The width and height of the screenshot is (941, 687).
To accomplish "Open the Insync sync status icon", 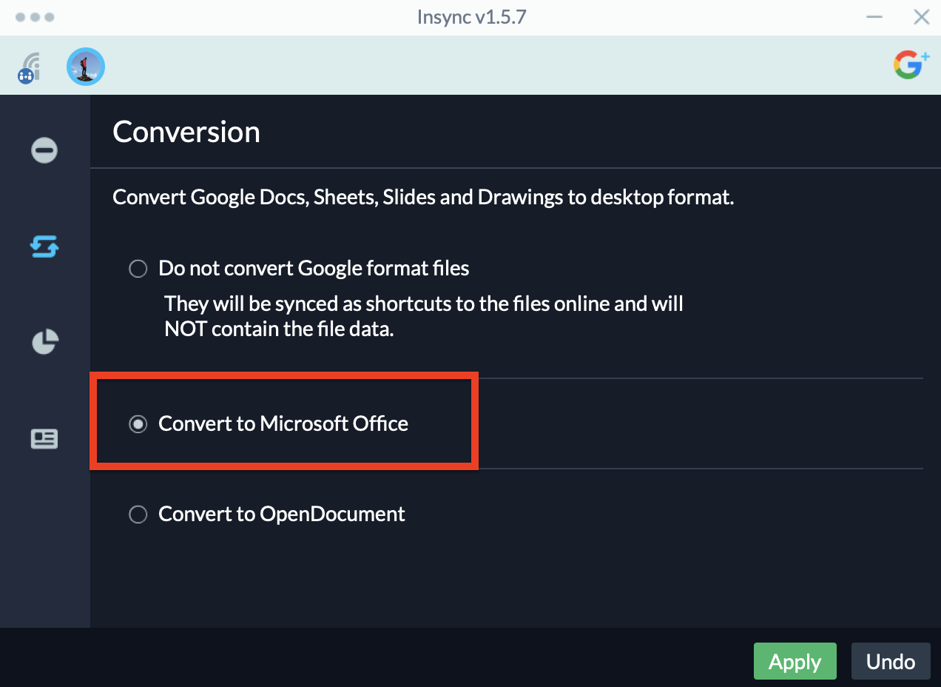I will click(29, 67).
